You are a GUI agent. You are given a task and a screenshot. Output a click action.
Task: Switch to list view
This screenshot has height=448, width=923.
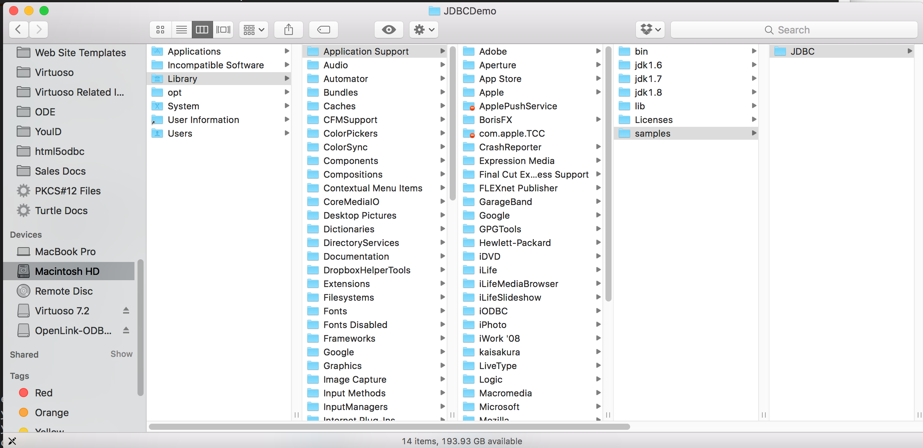point(182,30)
